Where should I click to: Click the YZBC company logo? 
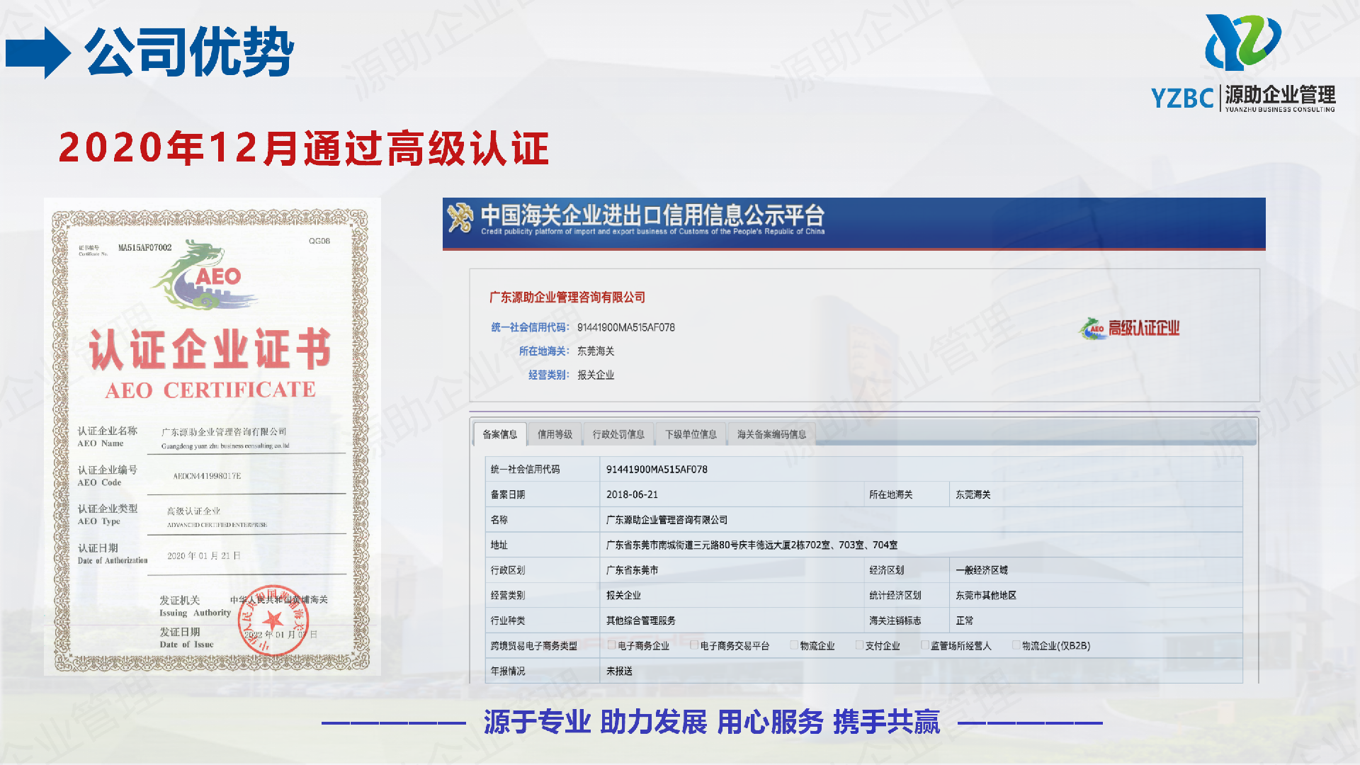point(1244,63)
